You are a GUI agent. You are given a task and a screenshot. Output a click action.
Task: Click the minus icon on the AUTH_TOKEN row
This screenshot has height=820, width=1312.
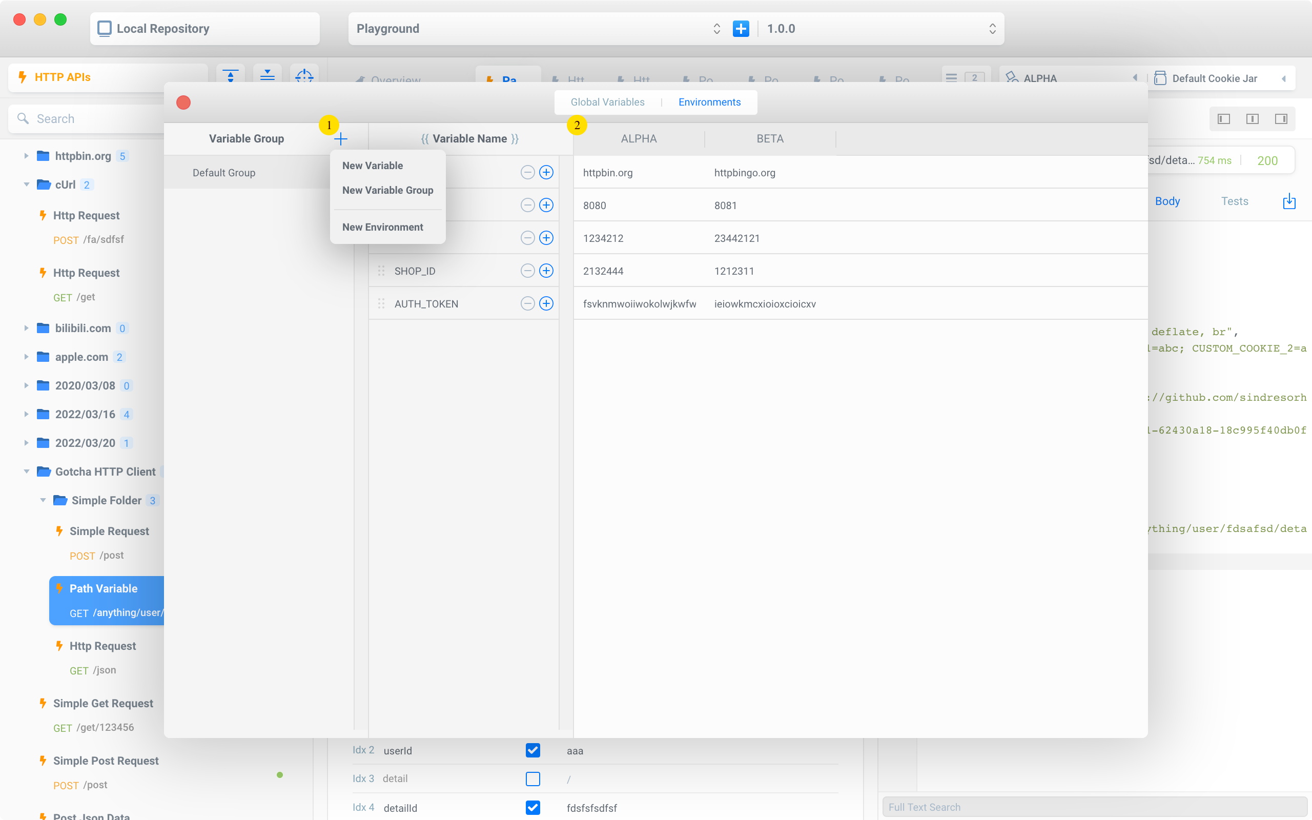pyautogui.click(x=527, y=304)
